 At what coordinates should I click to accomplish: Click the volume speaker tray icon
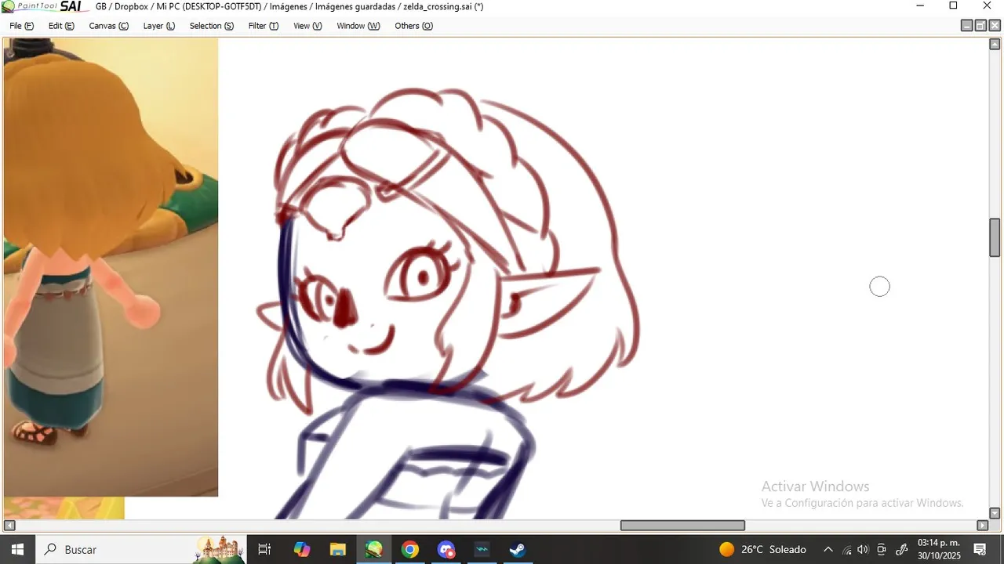(x=863, y=549)
